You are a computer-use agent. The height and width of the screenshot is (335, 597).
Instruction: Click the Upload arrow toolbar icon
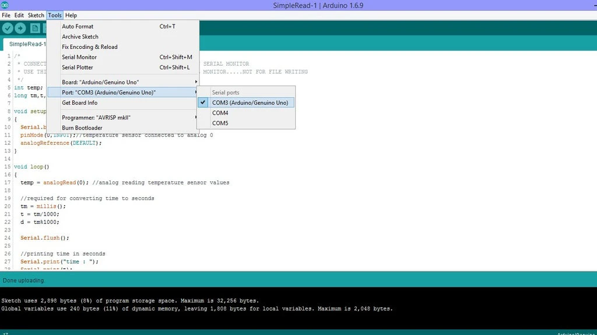(20, 28)
